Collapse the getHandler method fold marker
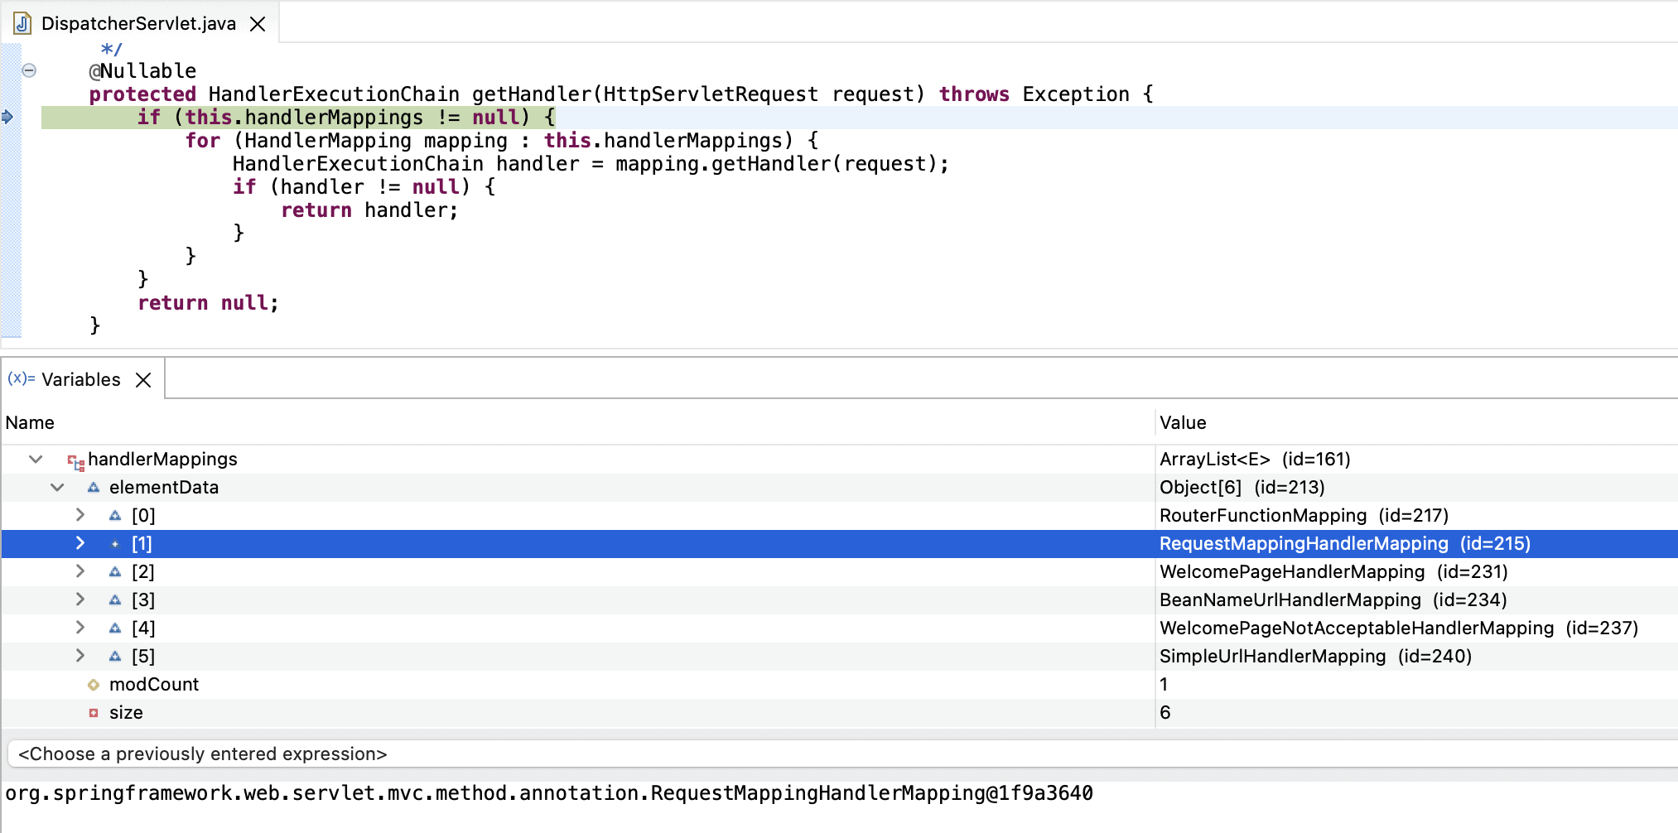 click(29, 70)
